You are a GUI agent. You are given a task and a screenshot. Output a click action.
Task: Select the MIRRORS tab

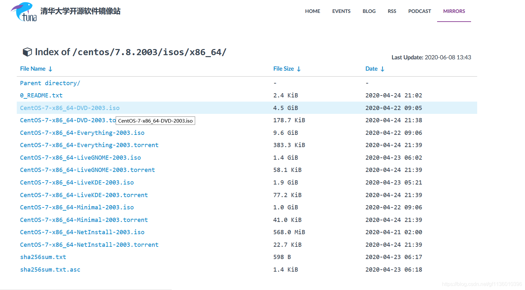(x=454, y=11)
